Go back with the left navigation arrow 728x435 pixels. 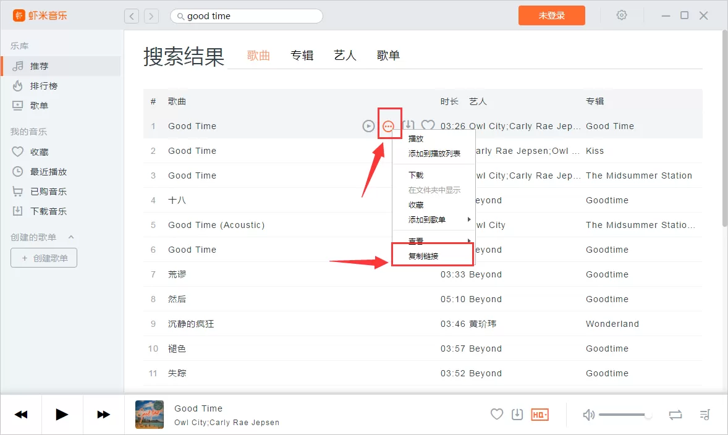point(132,16)
